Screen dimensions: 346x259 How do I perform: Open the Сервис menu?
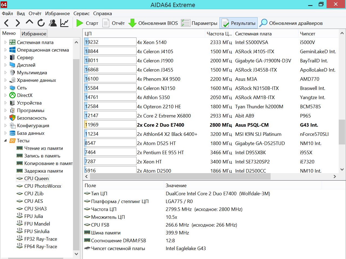[x=81, y=14]
